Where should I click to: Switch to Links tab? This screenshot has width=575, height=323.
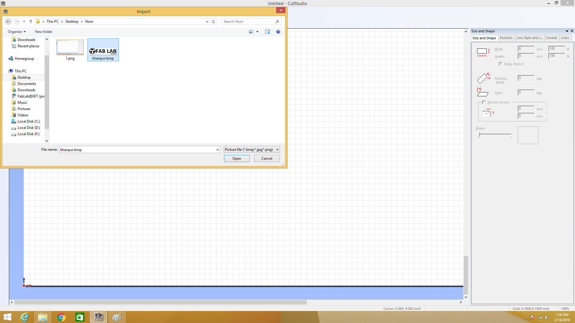[565, 38]
